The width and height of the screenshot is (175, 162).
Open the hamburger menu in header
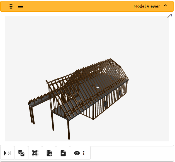point(20,6)
